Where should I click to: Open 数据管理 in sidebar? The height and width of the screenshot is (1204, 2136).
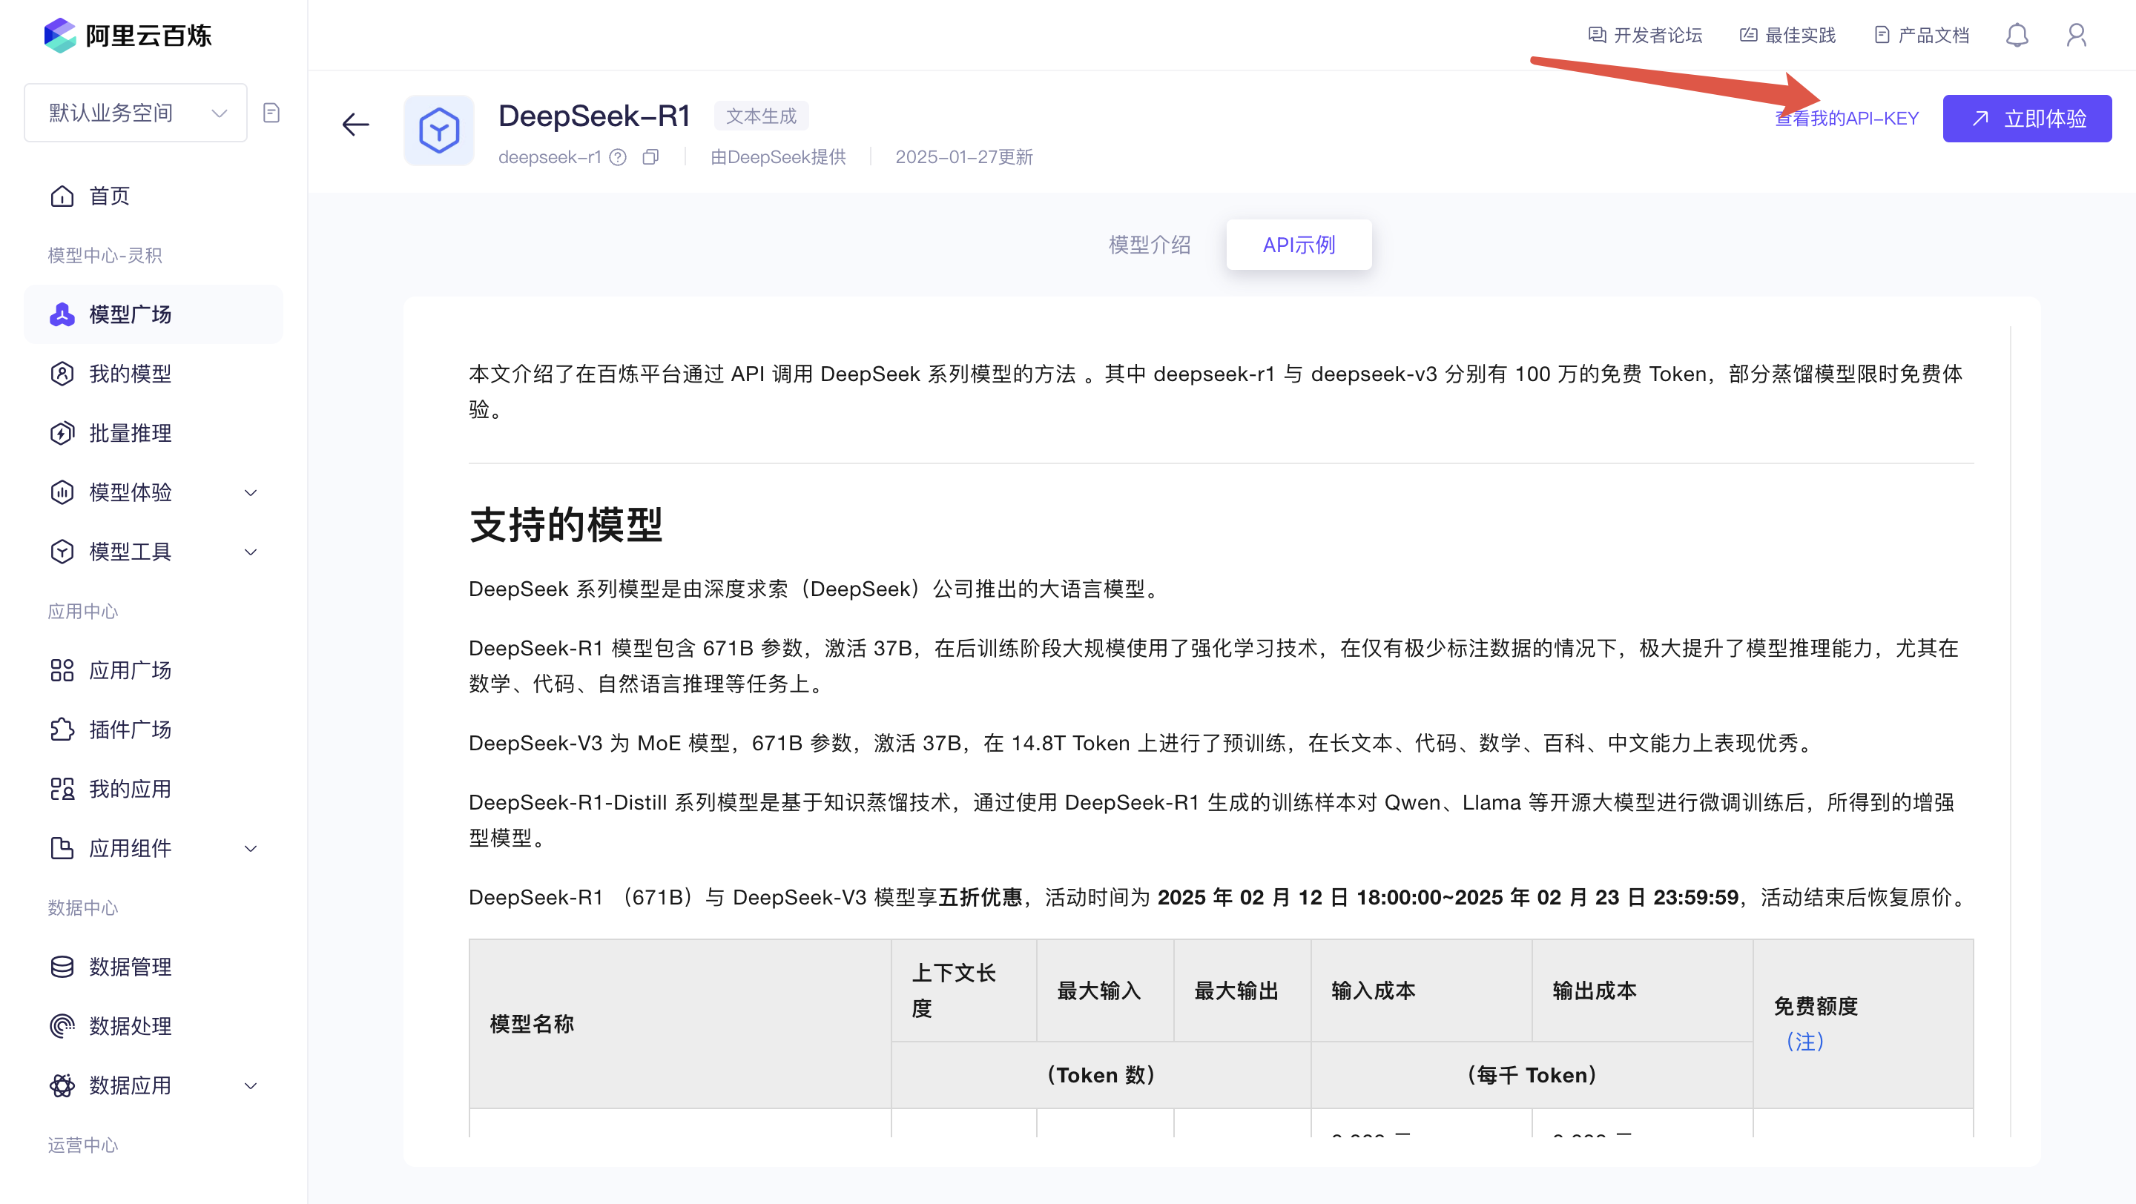(131, 966)
